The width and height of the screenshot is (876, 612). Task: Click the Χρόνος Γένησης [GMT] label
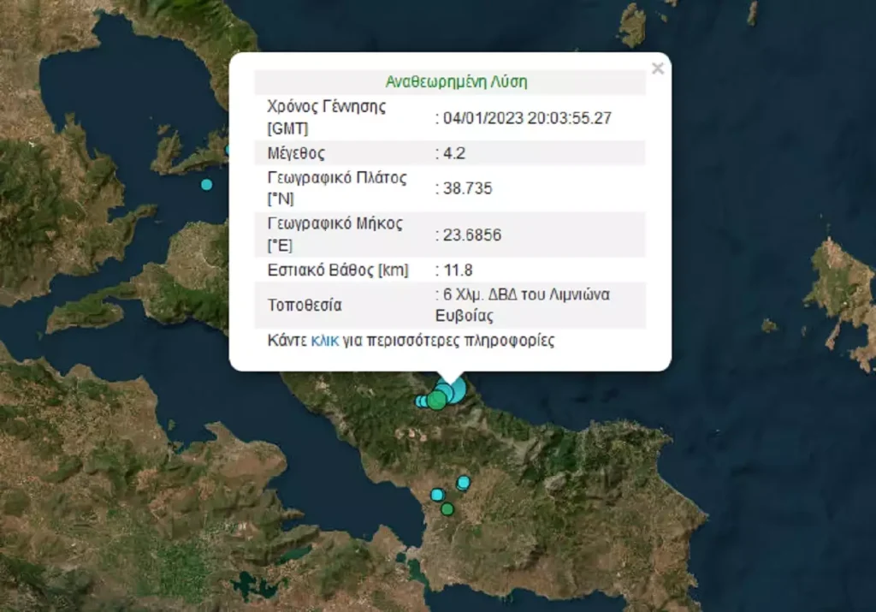[326, 118]
